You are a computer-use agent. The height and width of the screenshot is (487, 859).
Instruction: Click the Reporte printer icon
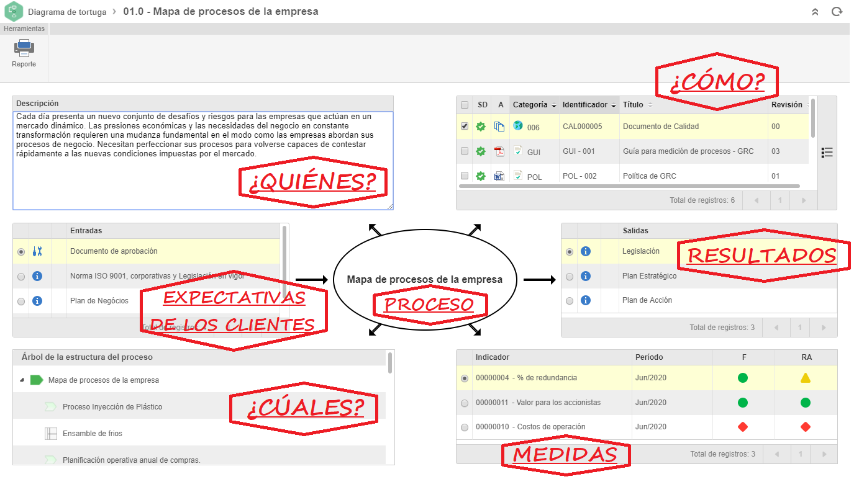(x=24, y=48)
